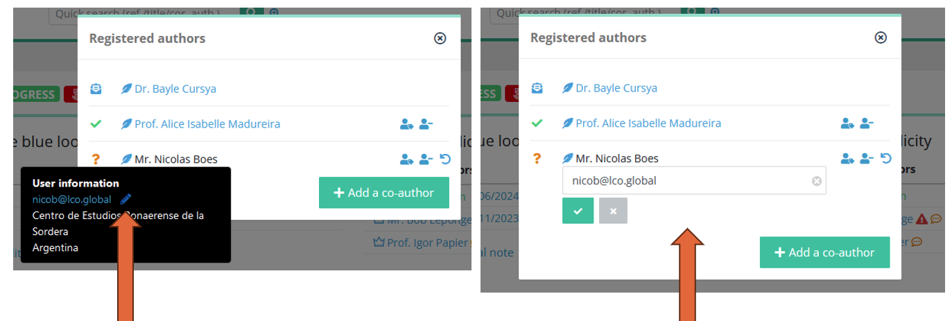Click the undo arrow icon in the Nicolas Boes row above the email field
Screen dimensions: 952x321
coord(885,158)
